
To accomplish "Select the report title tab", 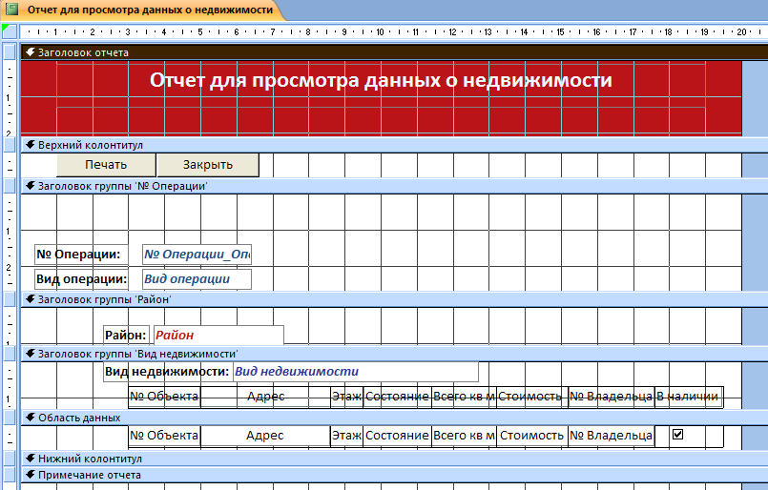I will click(144, 10).
